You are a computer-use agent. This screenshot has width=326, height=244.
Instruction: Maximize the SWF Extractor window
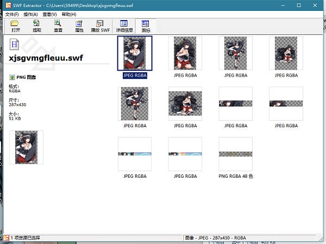click(299, 5)
